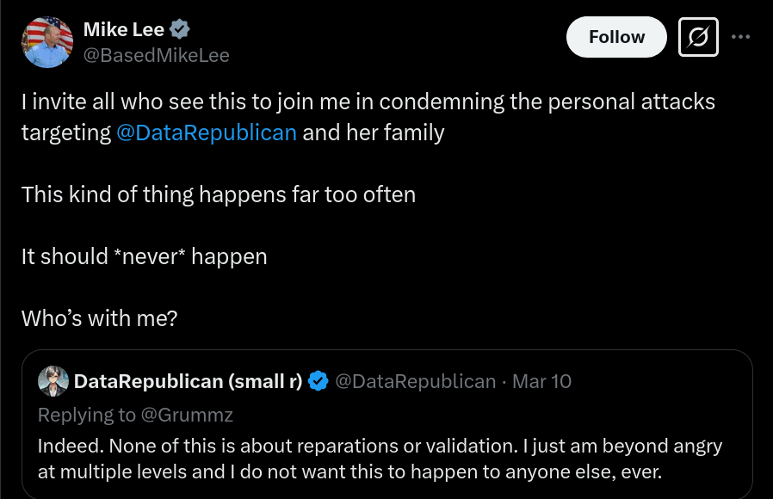This screenshot has width=773, height=499.
Task: Open the three-dot more options menu
Action: pyautogui.click(x=740, y=37)
